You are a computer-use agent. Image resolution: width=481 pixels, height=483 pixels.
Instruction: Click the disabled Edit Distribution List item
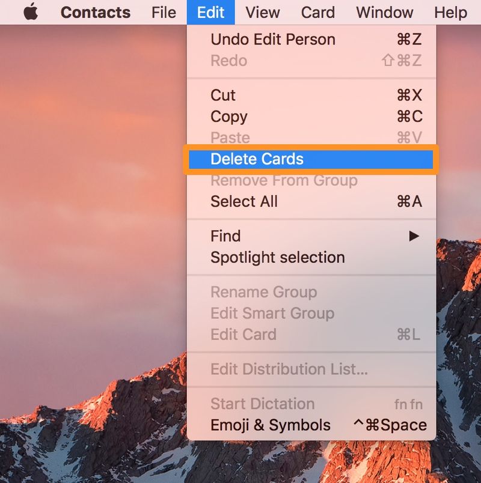click(x=311, y=369)
